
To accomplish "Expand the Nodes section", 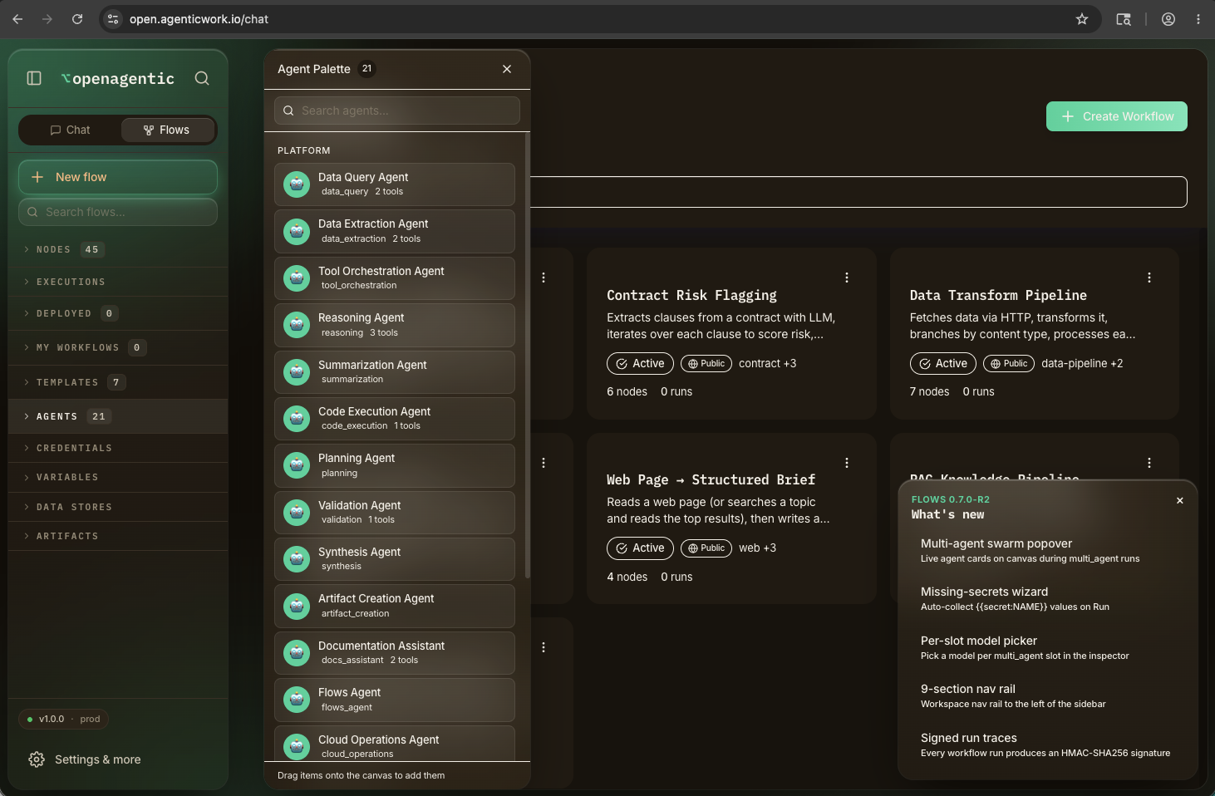I will tap(118, 249).
